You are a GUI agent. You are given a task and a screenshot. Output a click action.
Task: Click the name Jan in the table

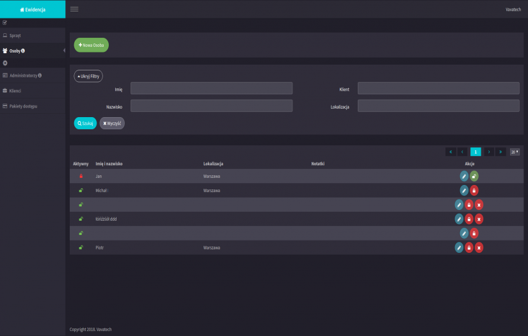[99, 176]
